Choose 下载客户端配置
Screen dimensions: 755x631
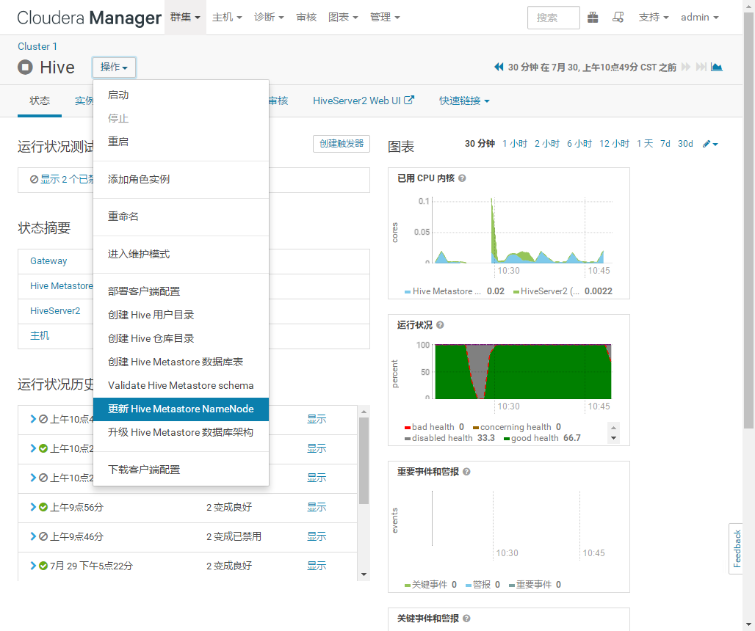point(181,470)
